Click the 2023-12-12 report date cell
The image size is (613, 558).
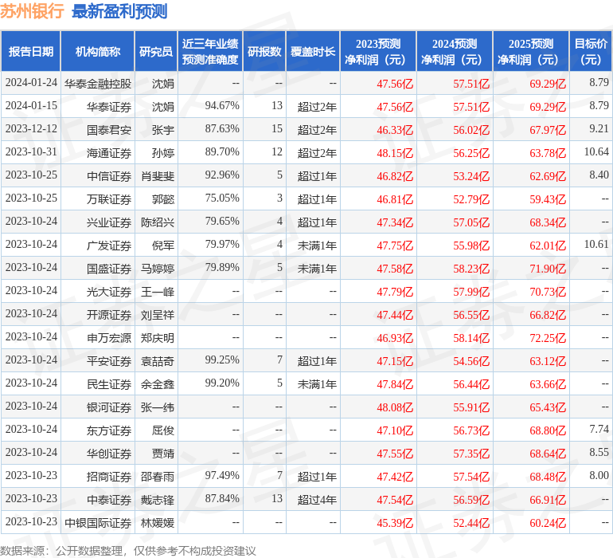click(31, 129)
